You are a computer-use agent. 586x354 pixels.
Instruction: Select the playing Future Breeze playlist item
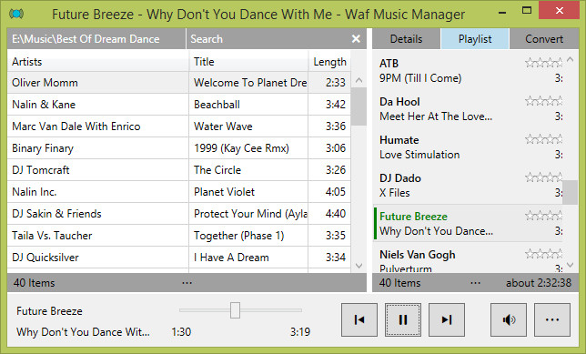[x=468, y=224]
